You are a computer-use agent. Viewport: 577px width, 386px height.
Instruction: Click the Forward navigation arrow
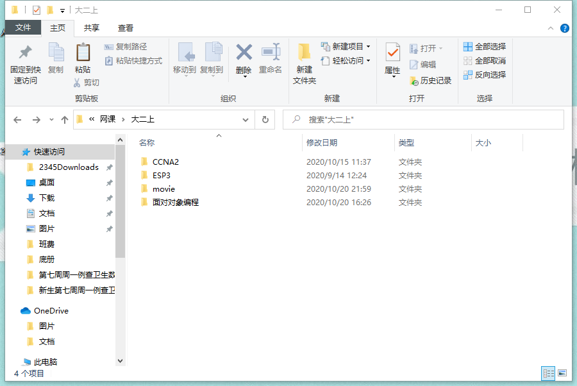[x=36, y=120]
